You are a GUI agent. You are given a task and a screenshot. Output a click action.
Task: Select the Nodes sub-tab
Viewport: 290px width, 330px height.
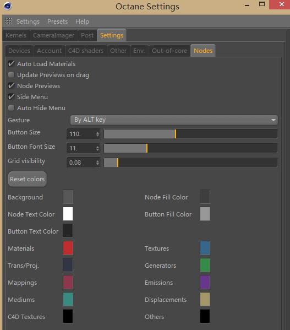click(x=203, y=51)
